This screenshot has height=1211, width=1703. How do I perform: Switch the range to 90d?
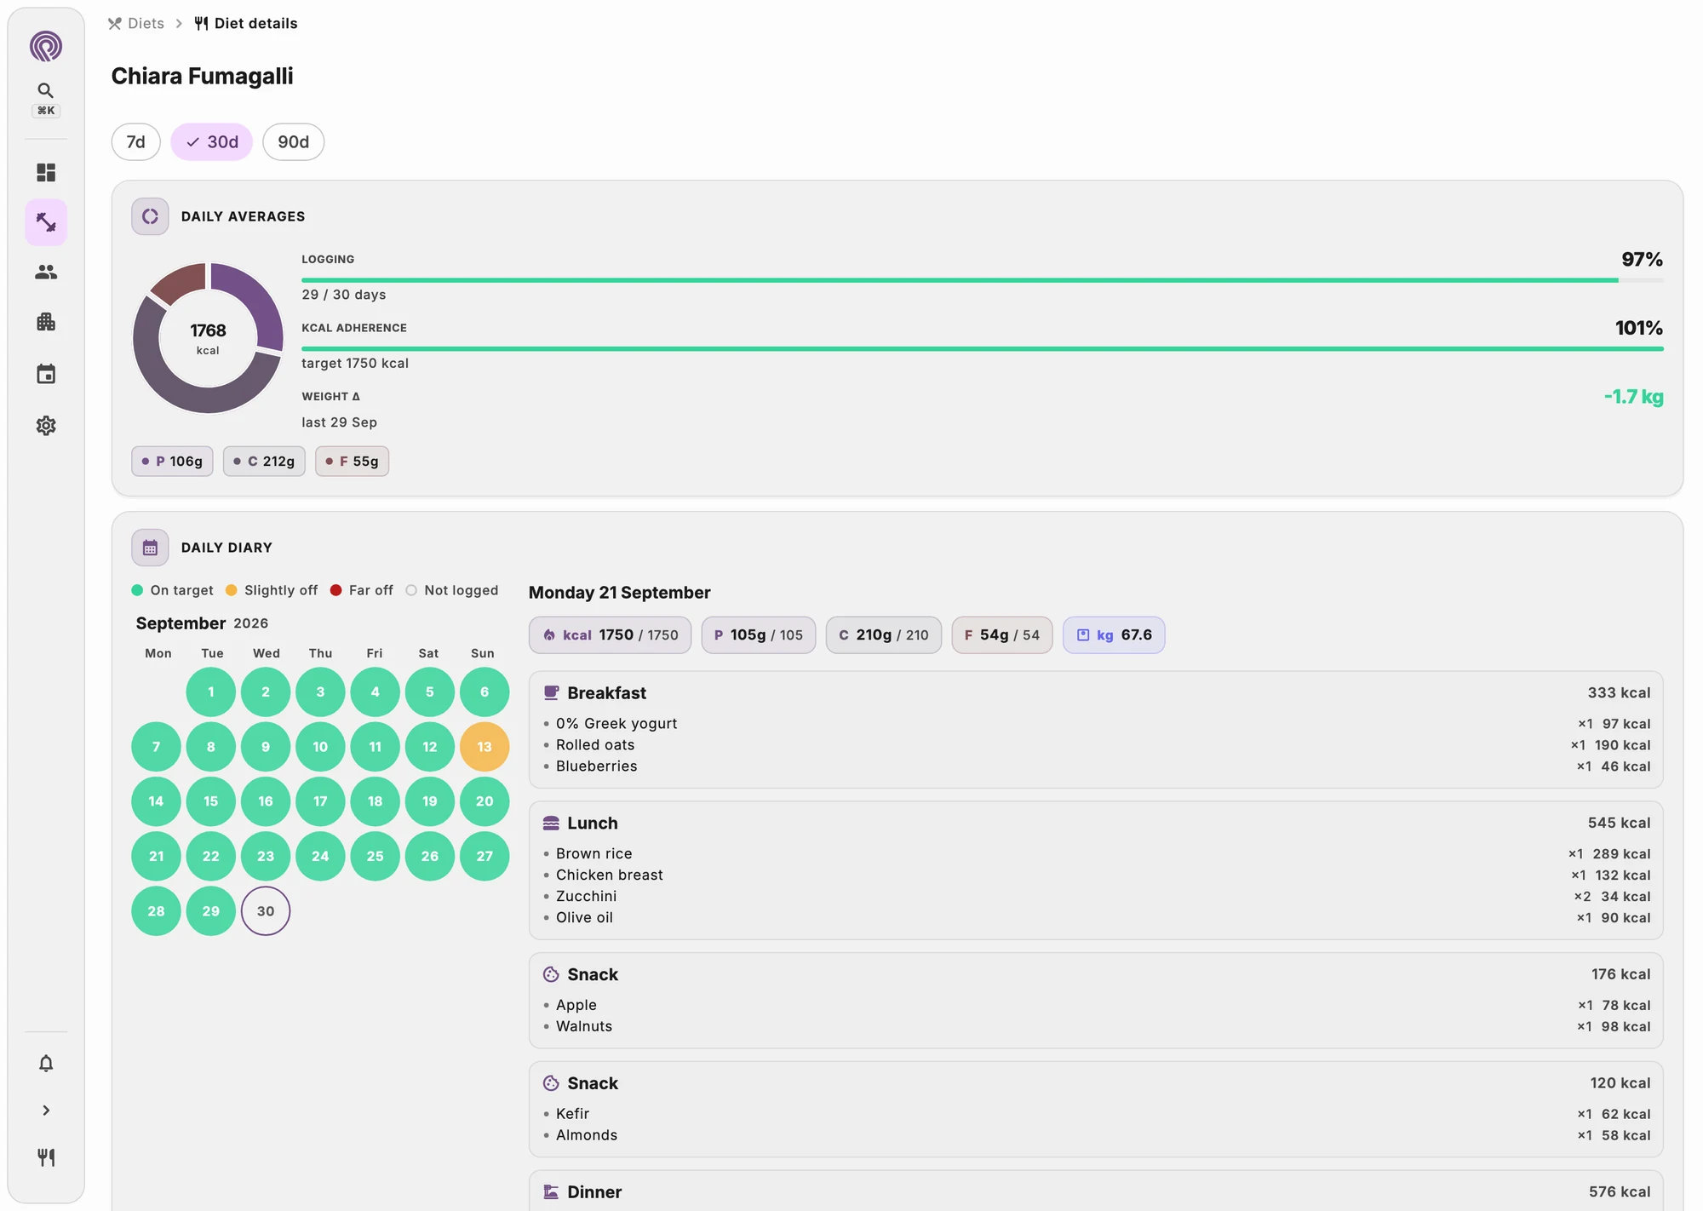coord(294,142)
